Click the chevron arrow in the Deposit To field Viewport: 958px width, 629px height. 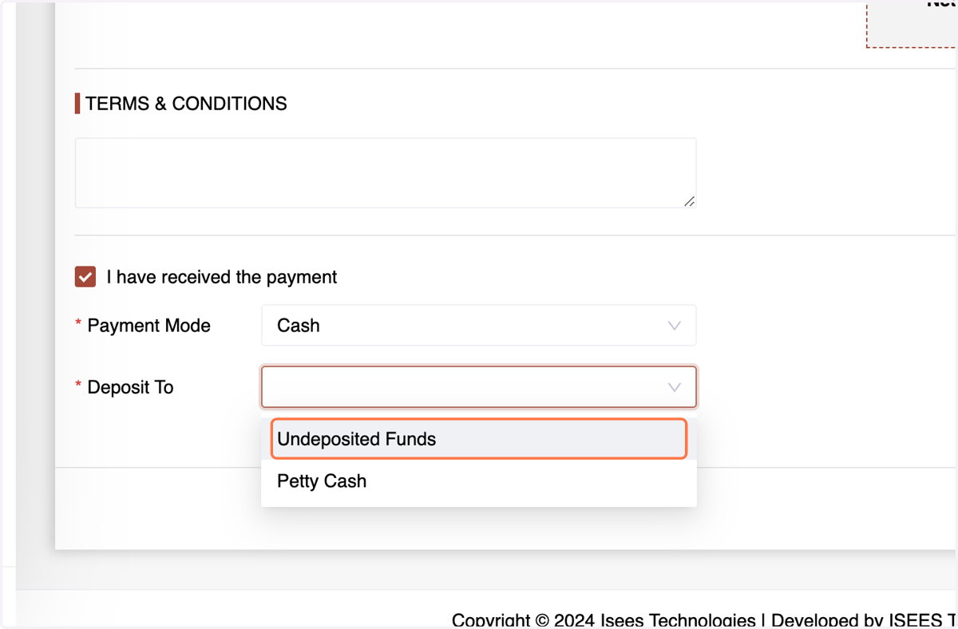pos(674,387)
